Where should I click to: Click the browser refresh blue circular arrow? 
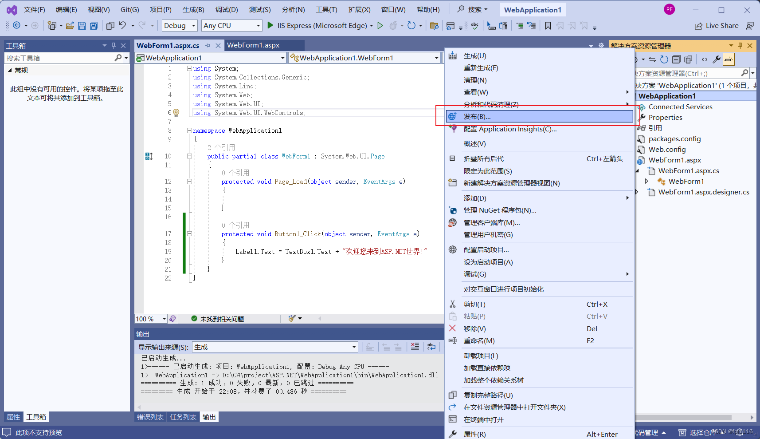click(411, 25)
